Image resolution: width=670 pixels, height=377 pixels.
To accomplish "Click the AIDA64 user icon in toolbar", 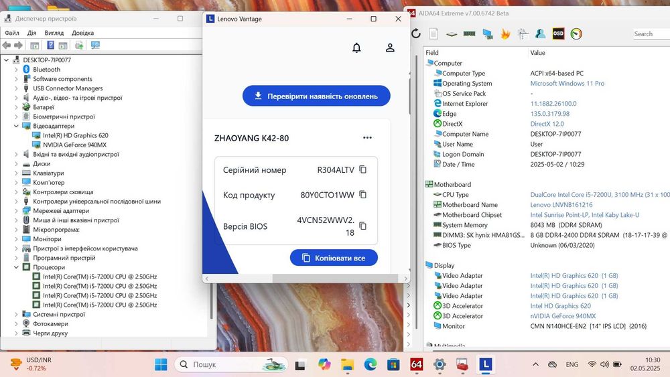I will click(541, 33).
